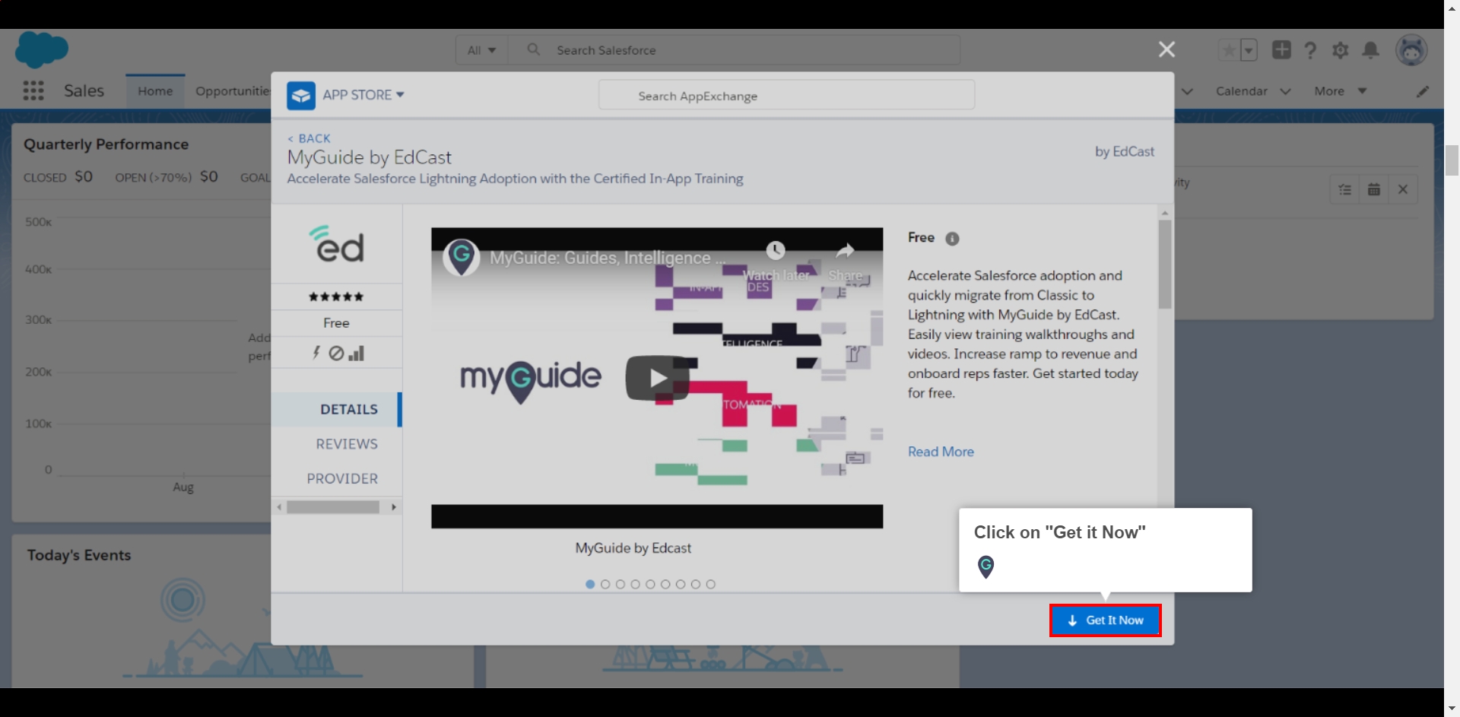The height and width of the screenshot is (717, 1460).
Task: Open the notifications bell icon
Action: coord(1370,50)
